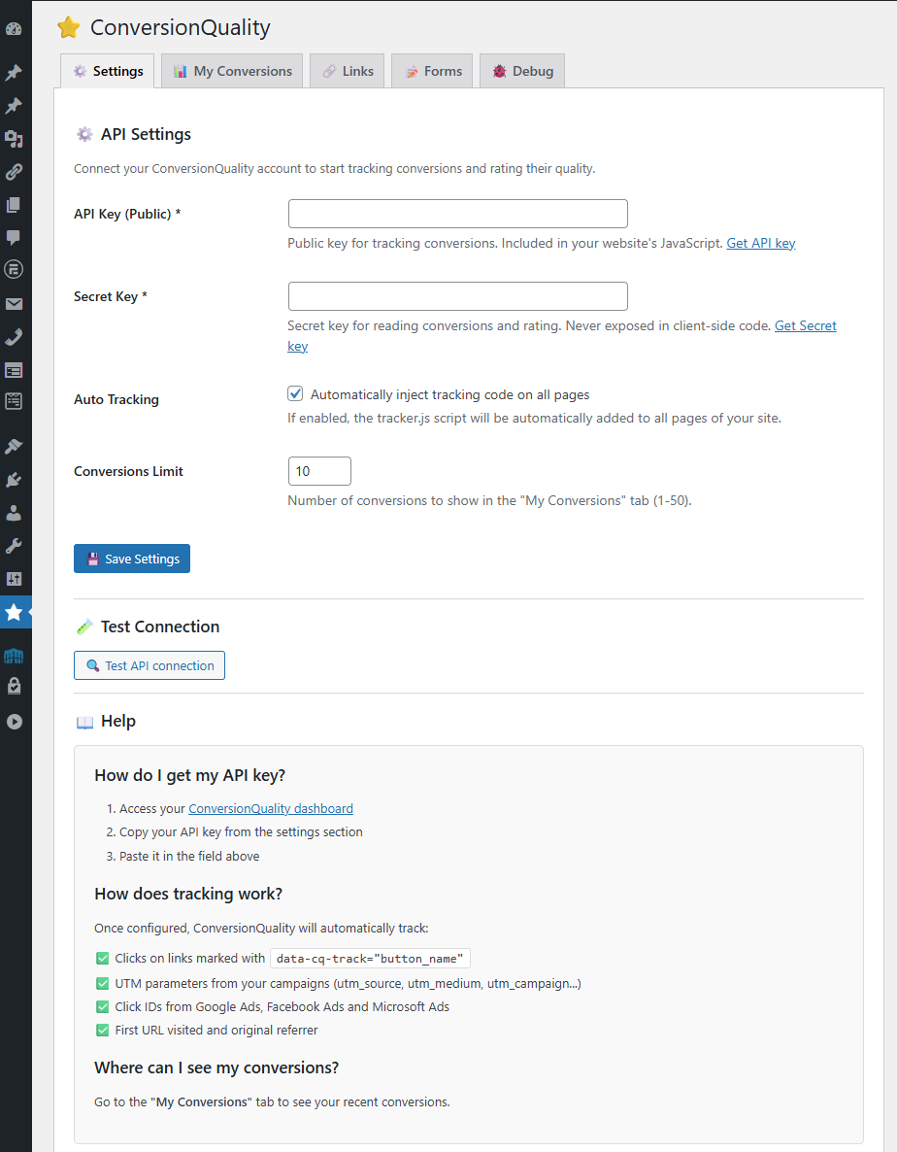The height and width of the screenshot is (1152, 897).
Task: Switch to the My Conversions tab
Action: pos(232,71)
